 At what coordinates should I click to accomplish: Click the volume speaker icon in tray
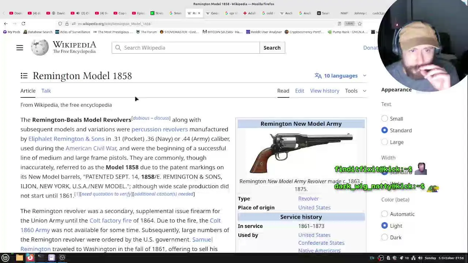tap(420, 258)
